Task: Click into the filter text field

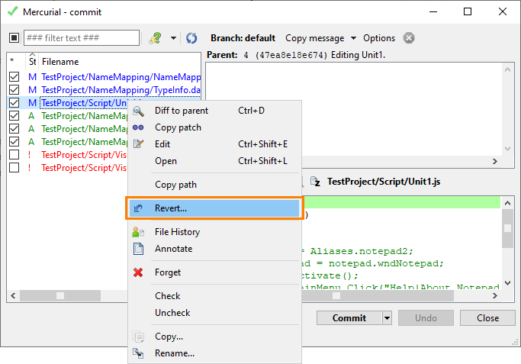Action: (x=81, y=38)
